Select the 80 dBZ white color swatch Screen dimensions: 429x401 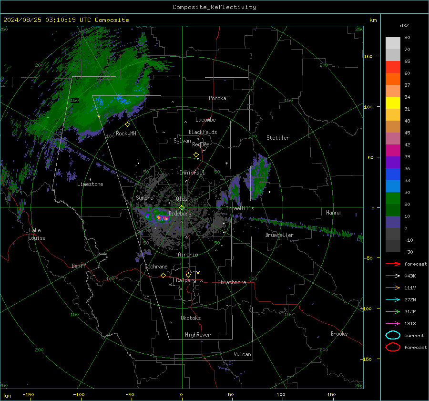[393, 43]
